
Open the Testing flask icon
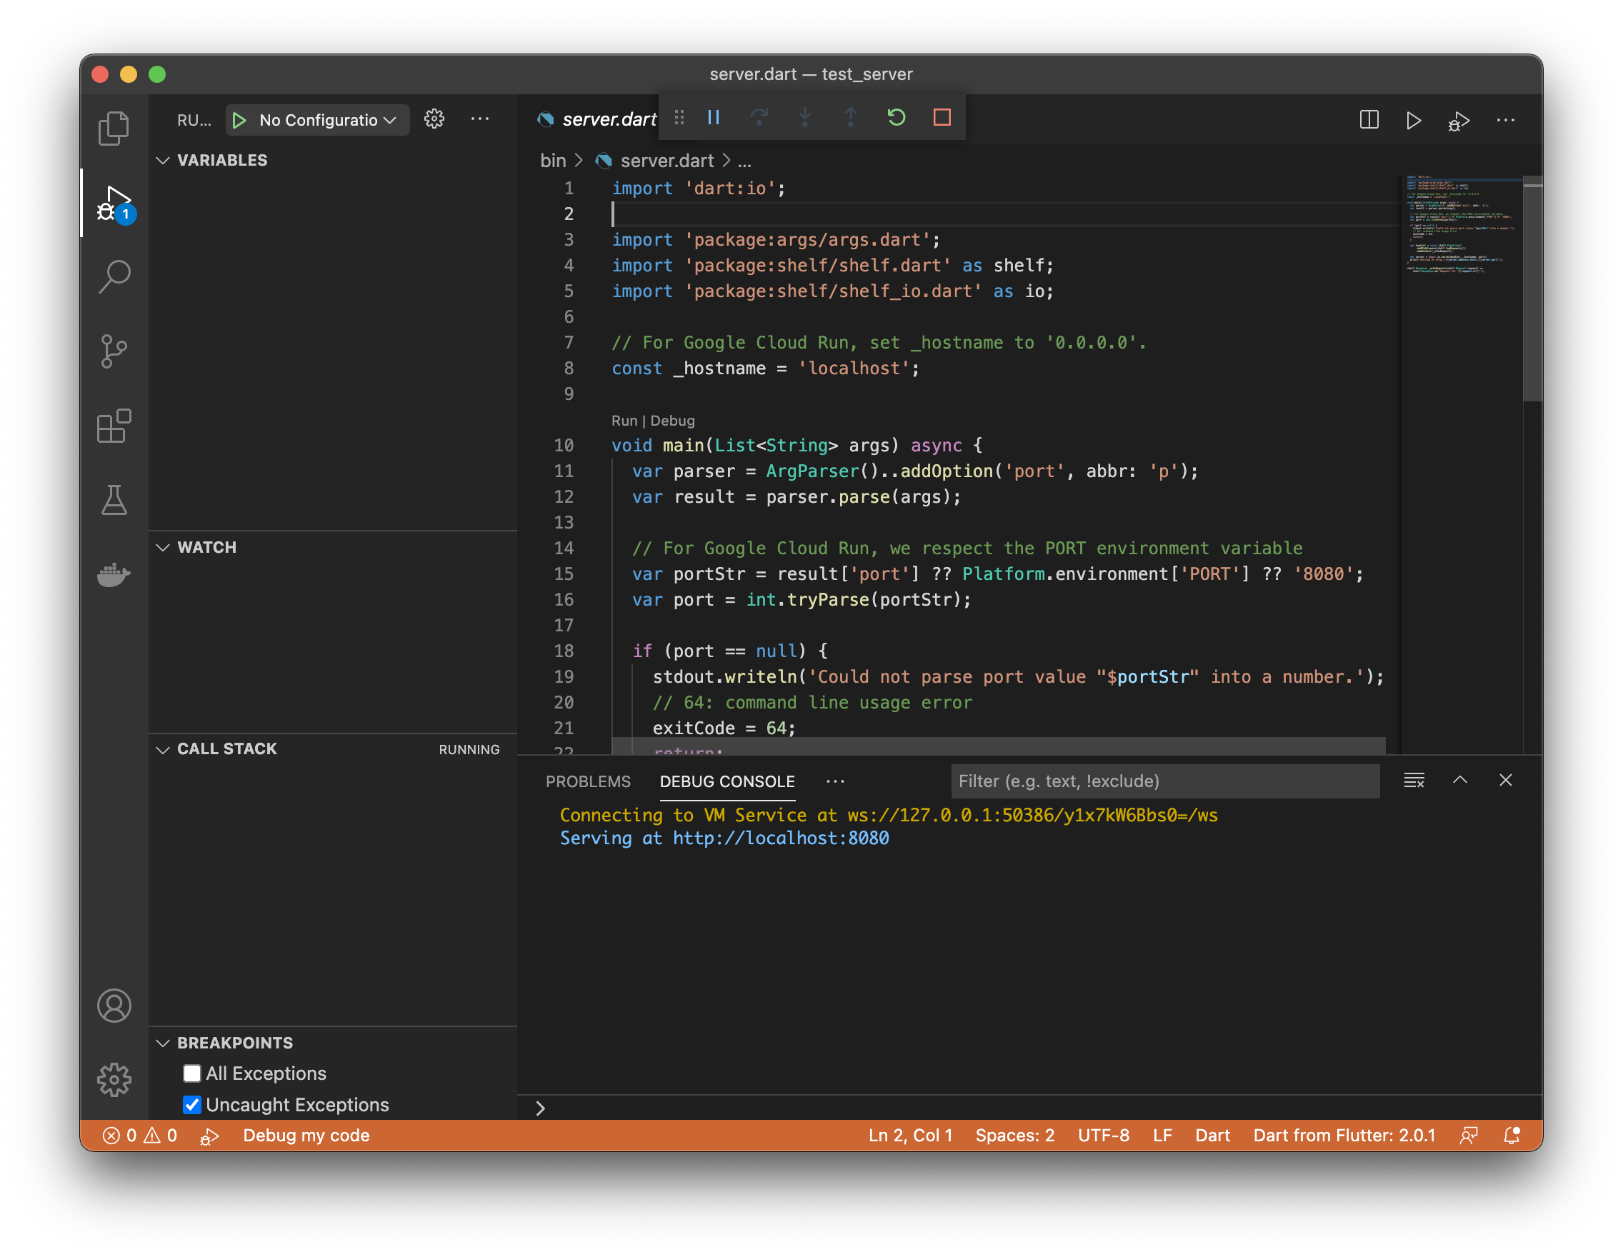[x=114, y=500]
